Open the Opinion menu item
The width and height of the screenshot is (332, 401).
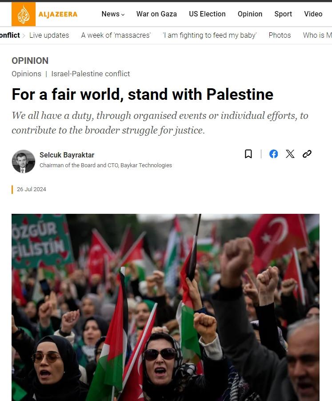250,14
